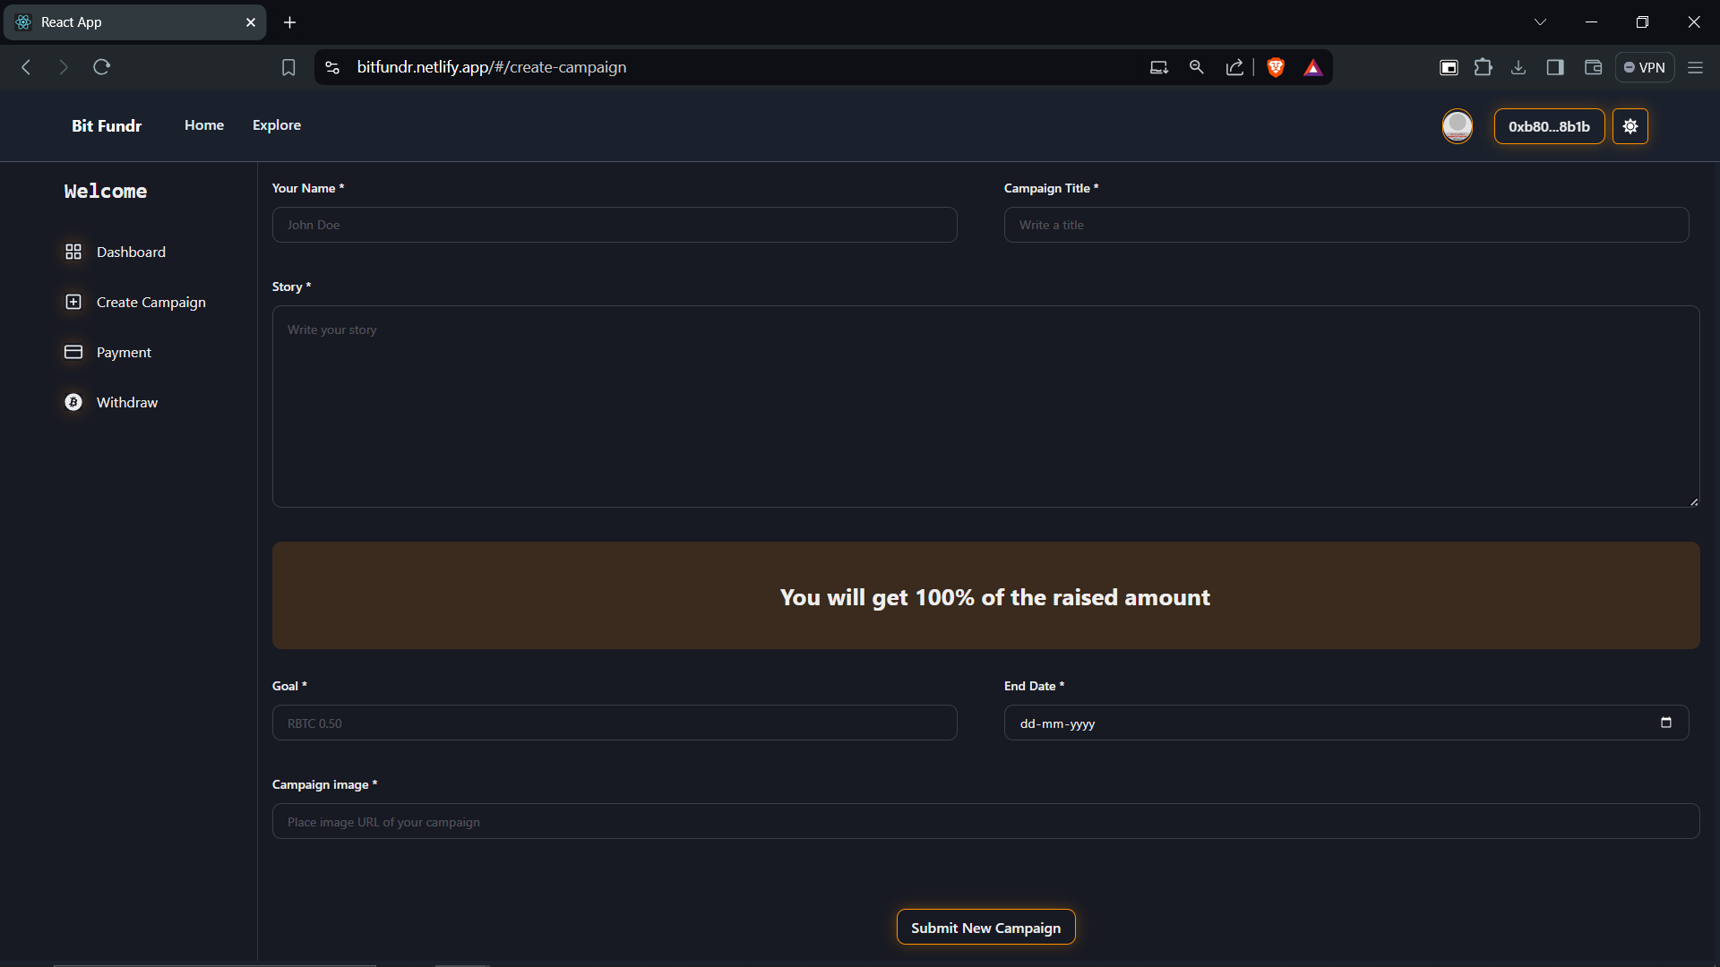
Task: Open browser downloads icon
Action: point(1518,67)
